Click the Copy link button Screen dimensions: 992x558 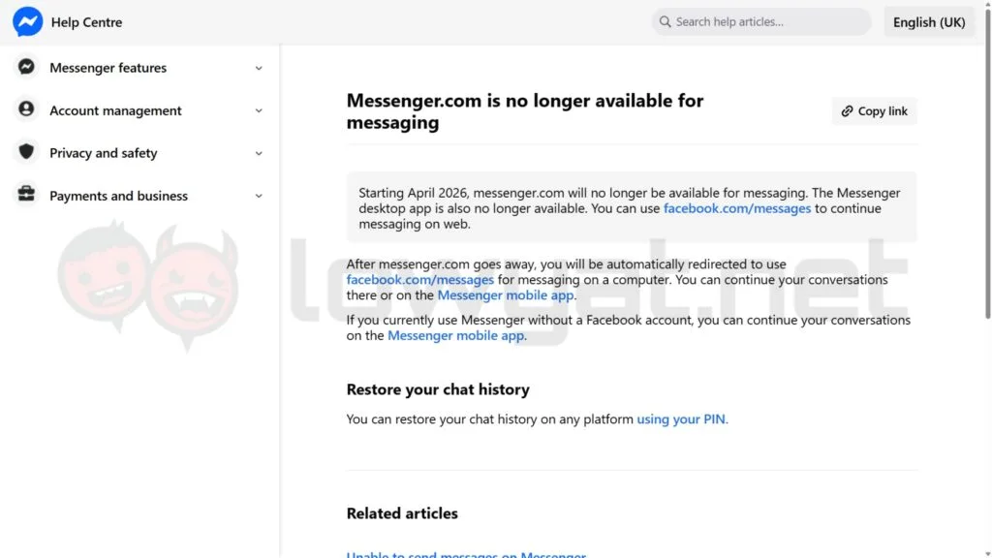tap(875, 110)
